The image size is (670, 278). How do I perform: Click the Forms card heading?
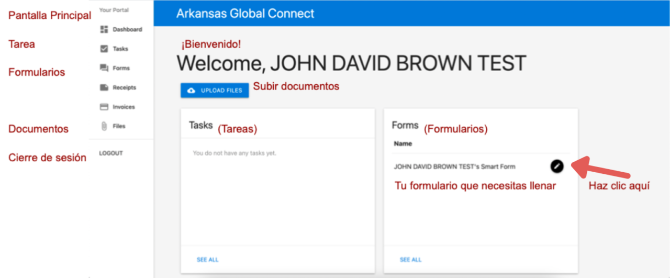[405, 126]
